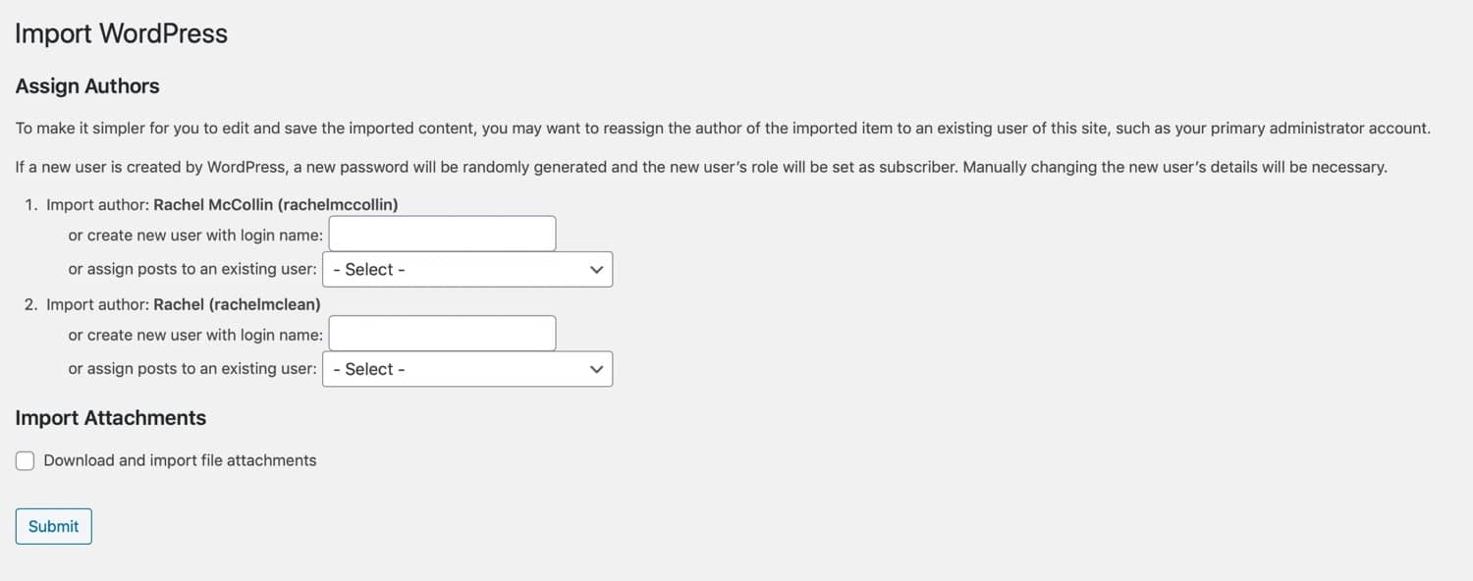This screenshot has height=581, width=1473.
Task: Click the chevron arrow on rachelmclean's Select dropdown
Action: click(x=596, y=369)
